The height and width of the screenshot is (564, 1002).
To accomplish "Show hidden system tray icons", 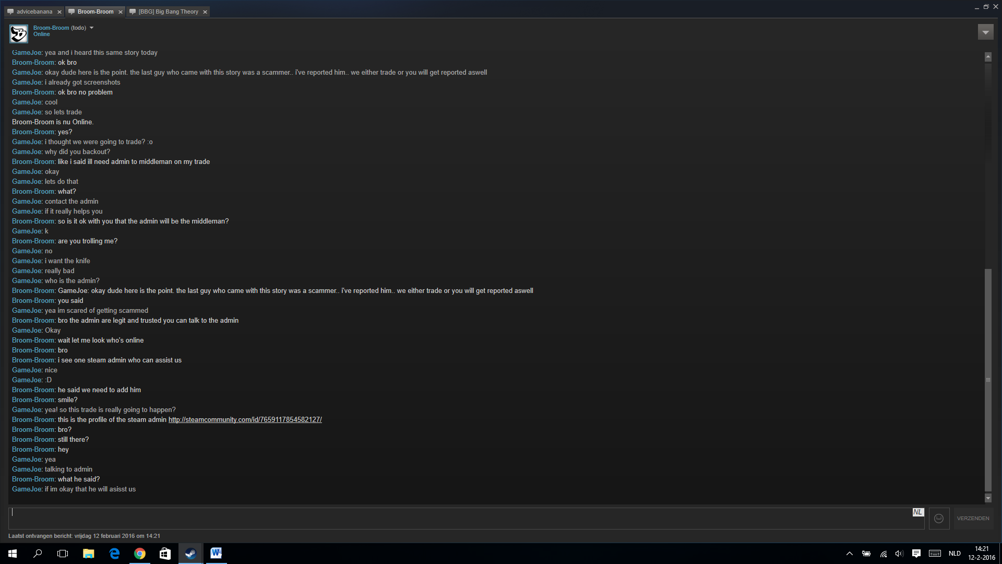I will pyautogui.click(x=849, y=554).
